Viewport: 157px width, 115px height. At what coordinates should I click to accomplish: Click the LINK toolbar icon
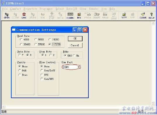click(24, 16)
